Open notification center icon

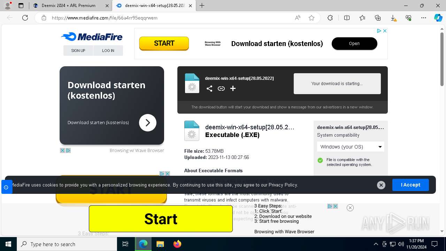pos(435,244)
